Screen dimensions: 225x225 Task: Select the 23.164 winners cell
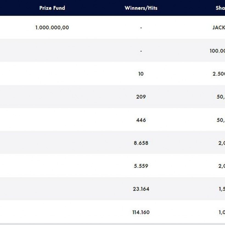click(141, 189)
